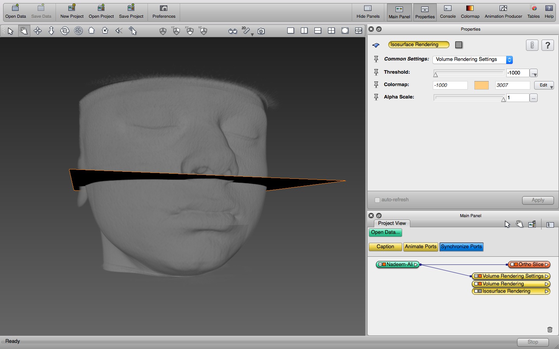Screen dimensions: 559x349
Task: Click the Translate (pan) view tool
Action: coord(38,31)
